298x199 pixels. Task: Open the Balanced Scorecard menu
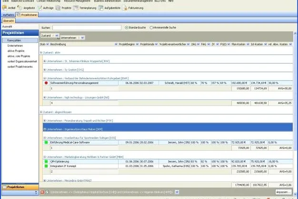click(x=22, y=1)
